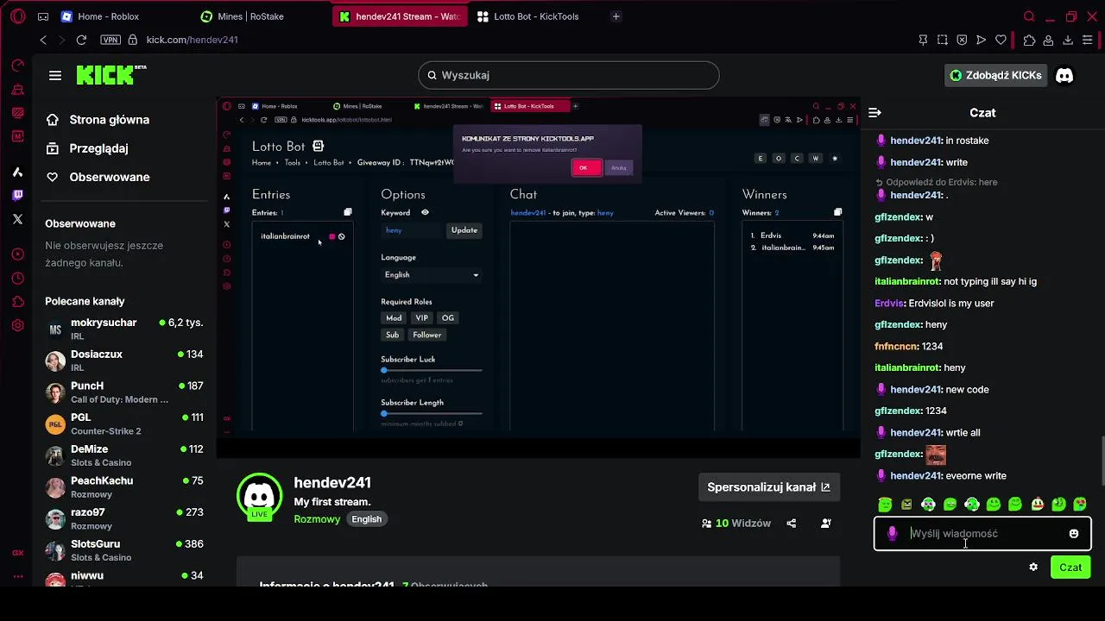Click the heart-eyes quick emote under chat

click(x=1080, y=505)
